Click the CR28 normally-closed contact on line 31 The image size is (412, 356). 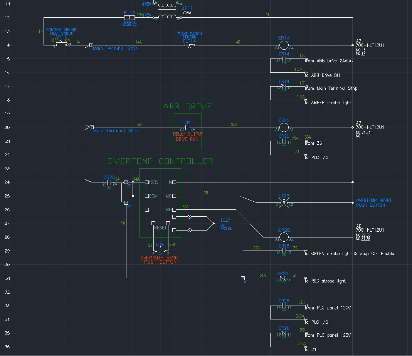pos(283,278)
